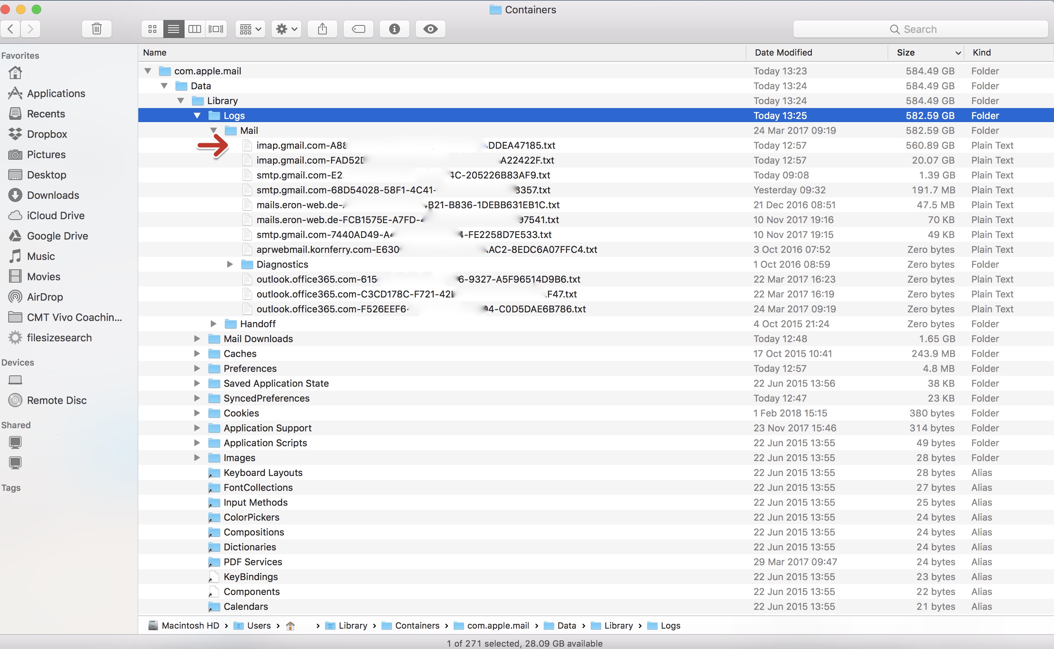
Task: Open Downloads in the sidebar
Action: (53, 195)
